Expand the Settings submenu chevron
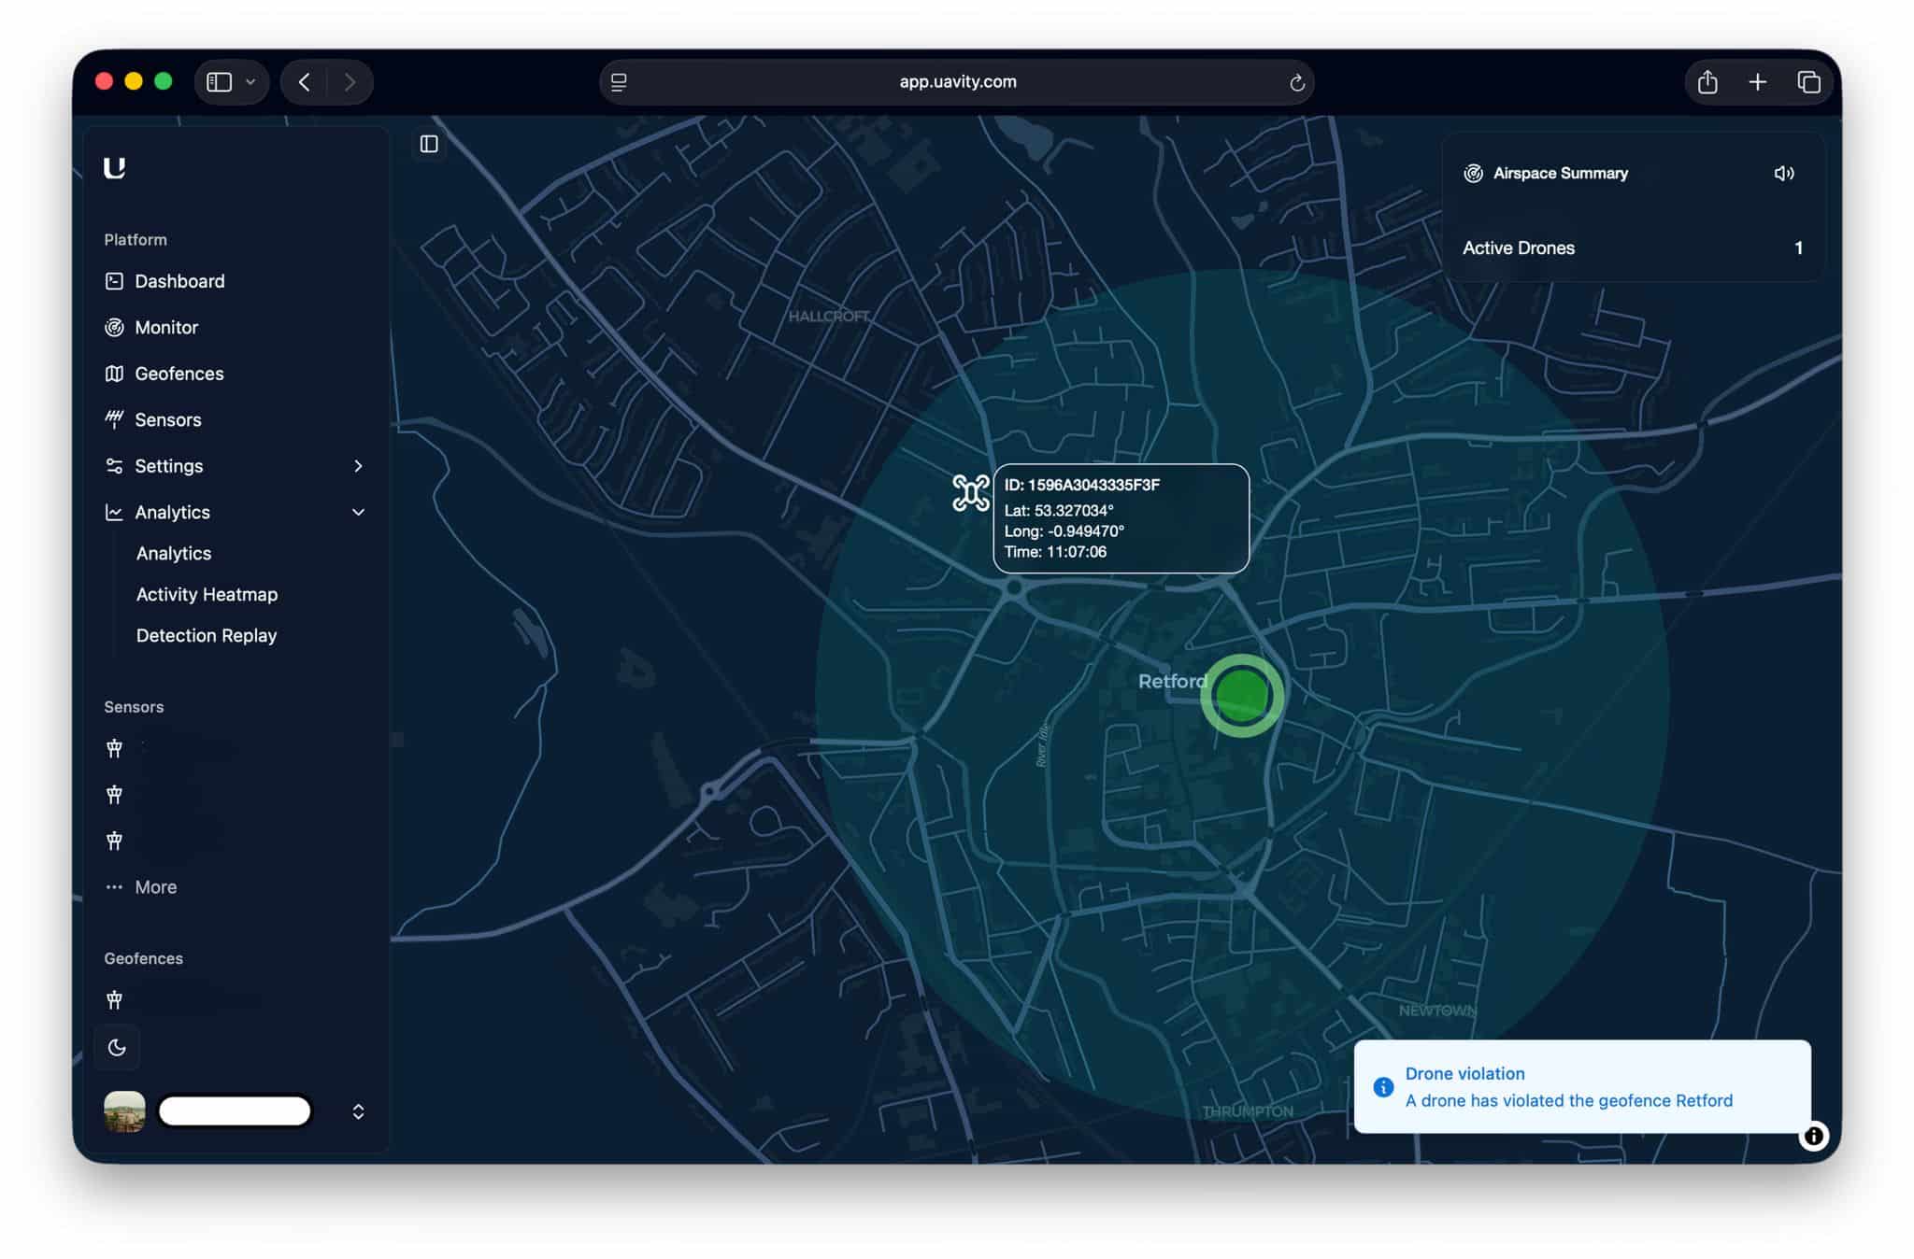This screenshot has height=1259, width=1914. tap(358, 466)
